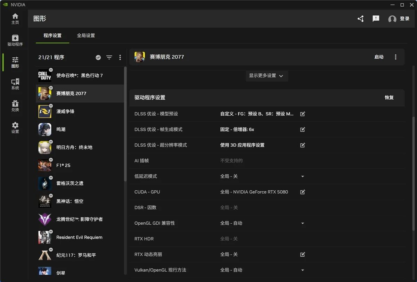Image resolution: width=417 pixels, height=282 pixels.
Task: Click 启动 launch button
Action: point(379,57)
